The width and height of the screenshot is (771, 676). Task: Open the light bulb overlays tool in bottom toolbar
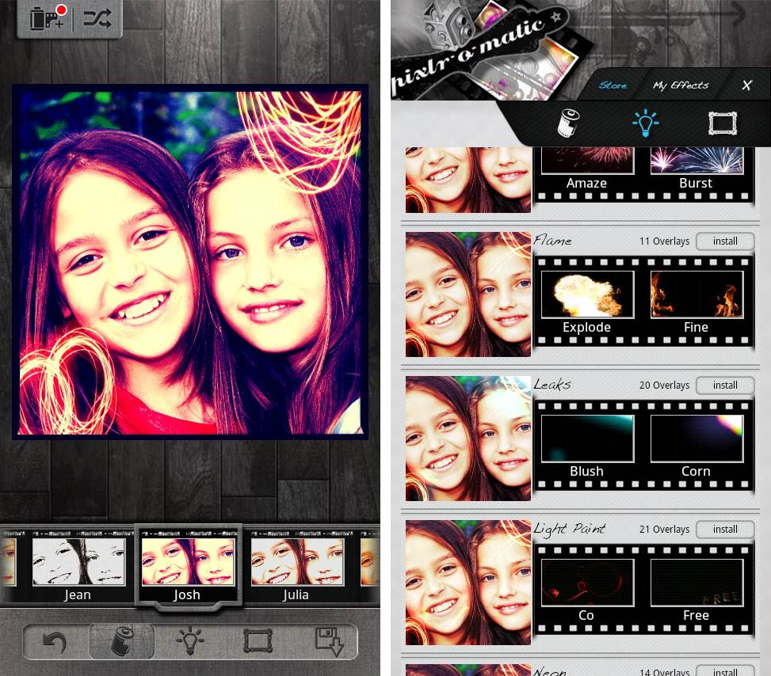pyautogui.click(x=190, y=641)
